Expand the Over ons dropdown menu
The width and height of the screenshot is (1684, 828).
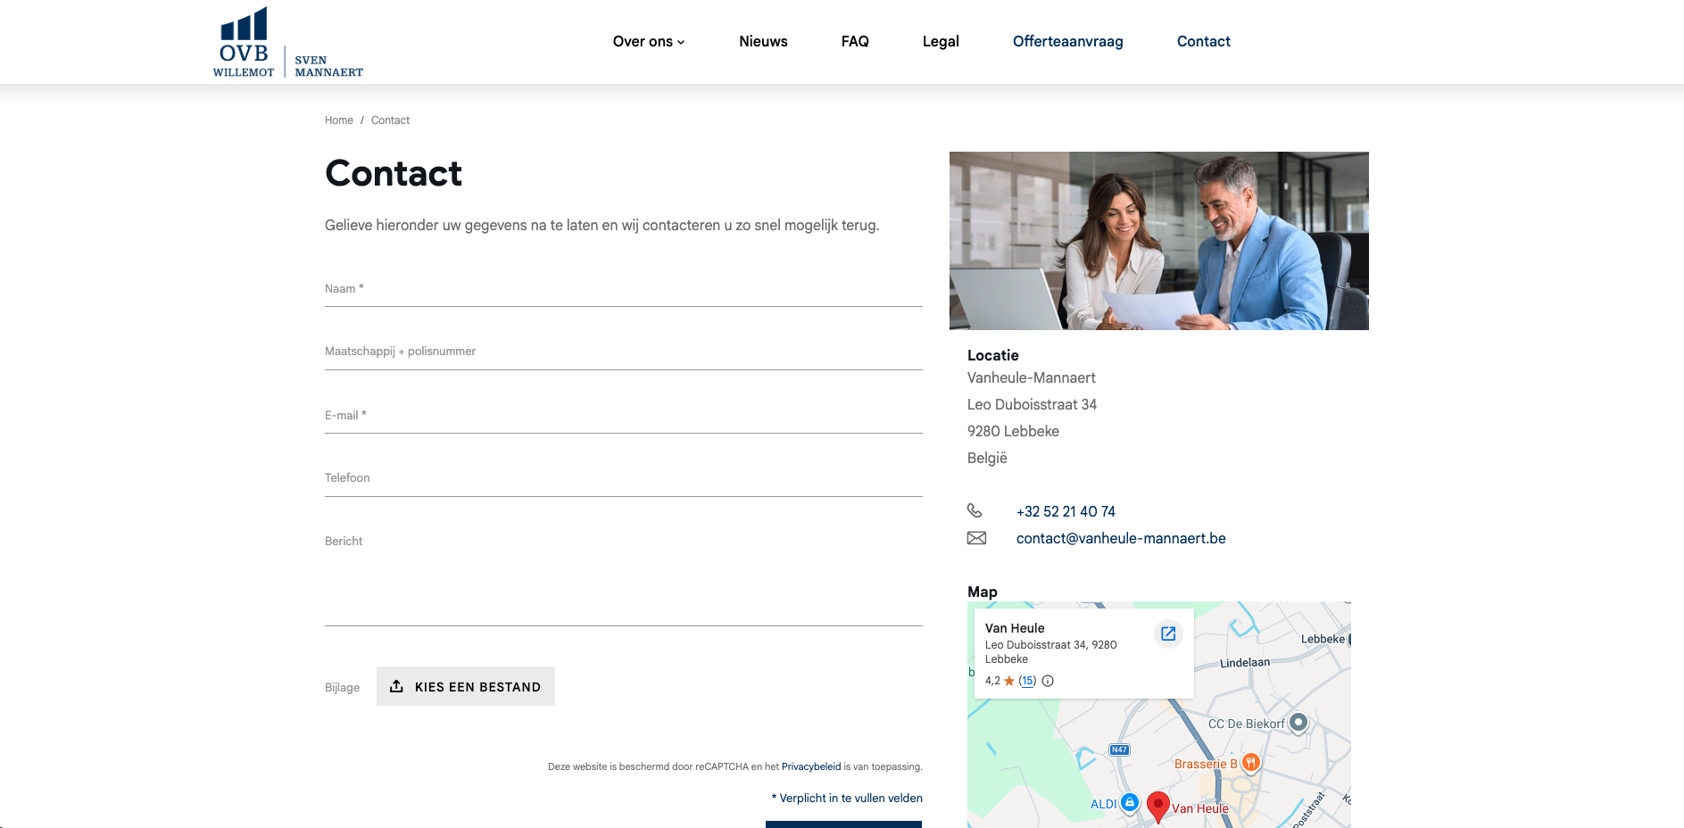coord(649,41)
